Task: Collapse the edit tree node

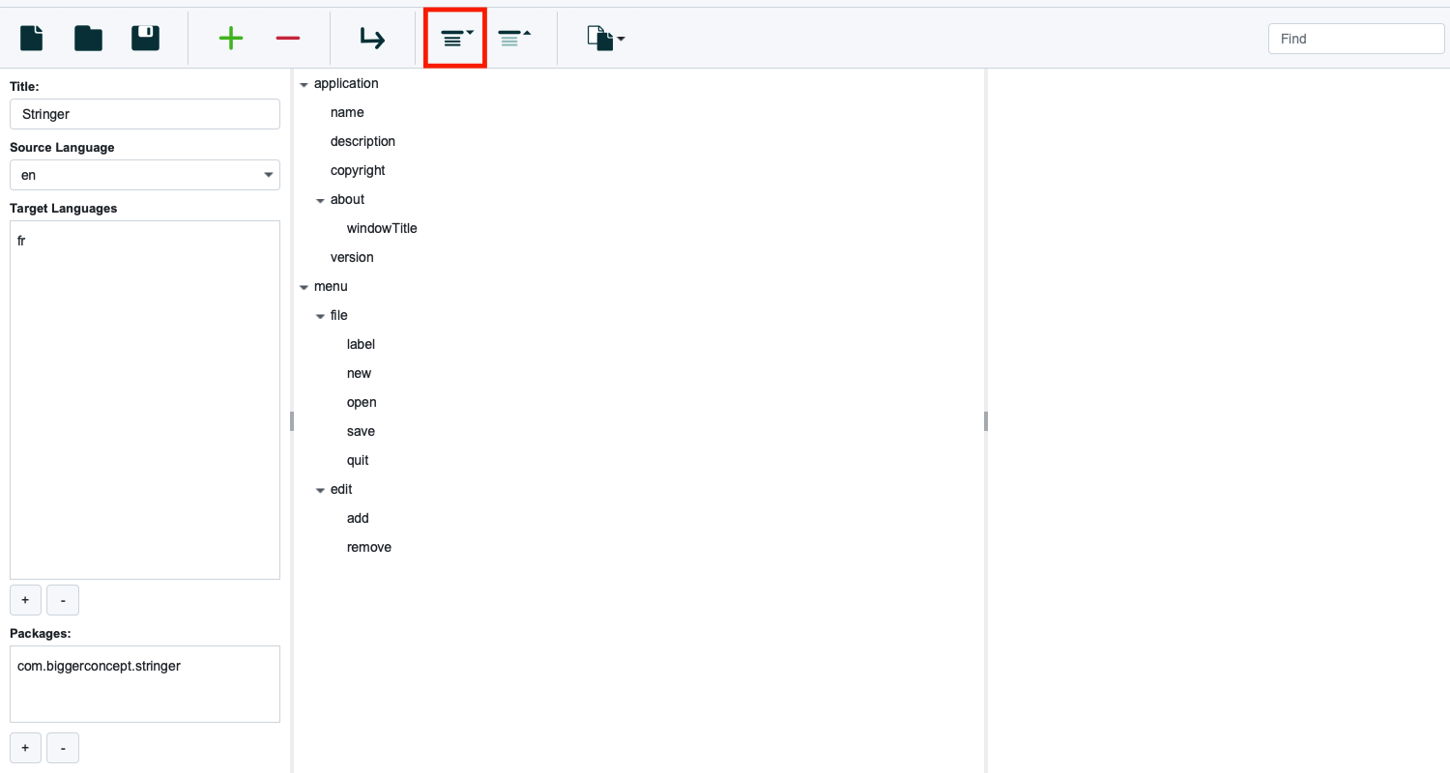Action: tap(320, 490)
